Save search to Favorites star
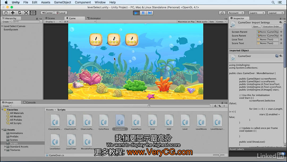 (224, 106)
